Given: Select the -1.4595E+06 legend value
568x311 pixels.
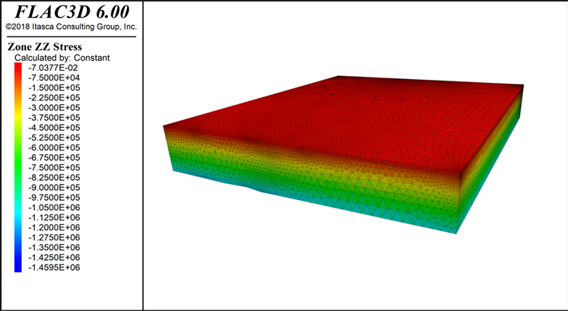Looking at the screenshot, I should (x=54, y=268).
